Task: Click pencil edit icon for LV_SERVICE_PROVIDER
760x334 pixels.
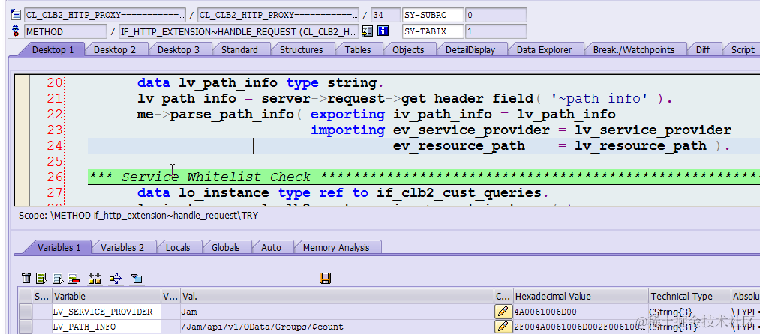Action: [503, 312]
